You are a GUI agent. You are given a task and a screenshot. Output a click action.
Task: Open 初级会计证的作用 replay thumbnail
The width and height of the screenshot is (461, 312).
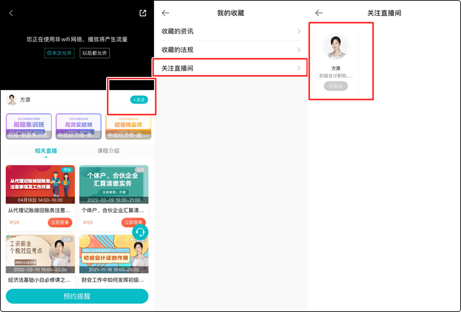point(114,254)
